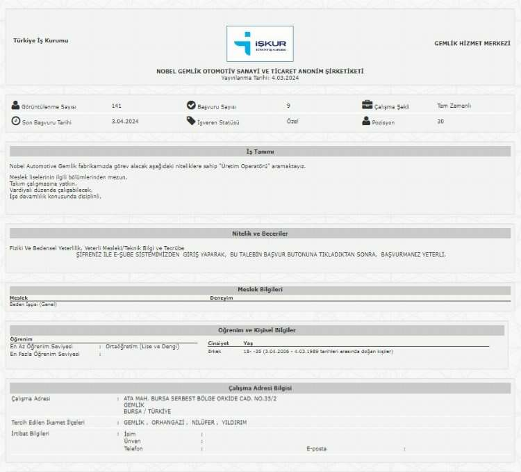
Task: Click the person icon beside Görüntülenme Sayısı
Action: 16,106
